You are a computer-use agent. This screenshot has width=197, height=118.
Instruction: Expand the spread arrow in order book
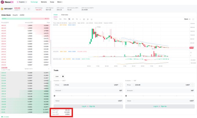[49, 69]
